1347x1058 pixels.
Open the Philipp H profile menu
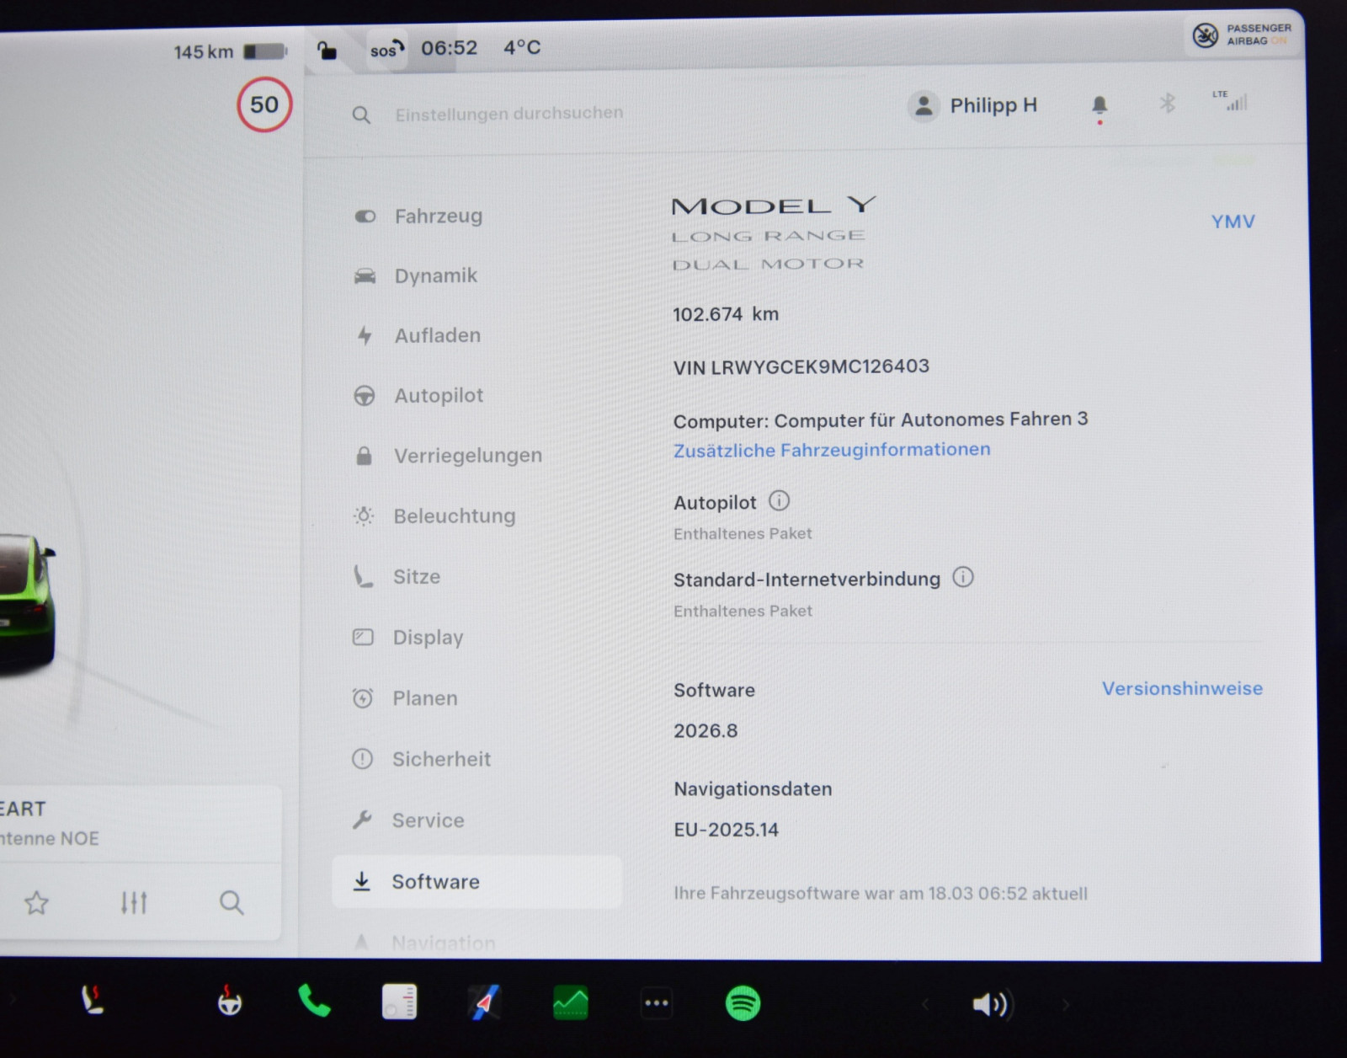973,106
